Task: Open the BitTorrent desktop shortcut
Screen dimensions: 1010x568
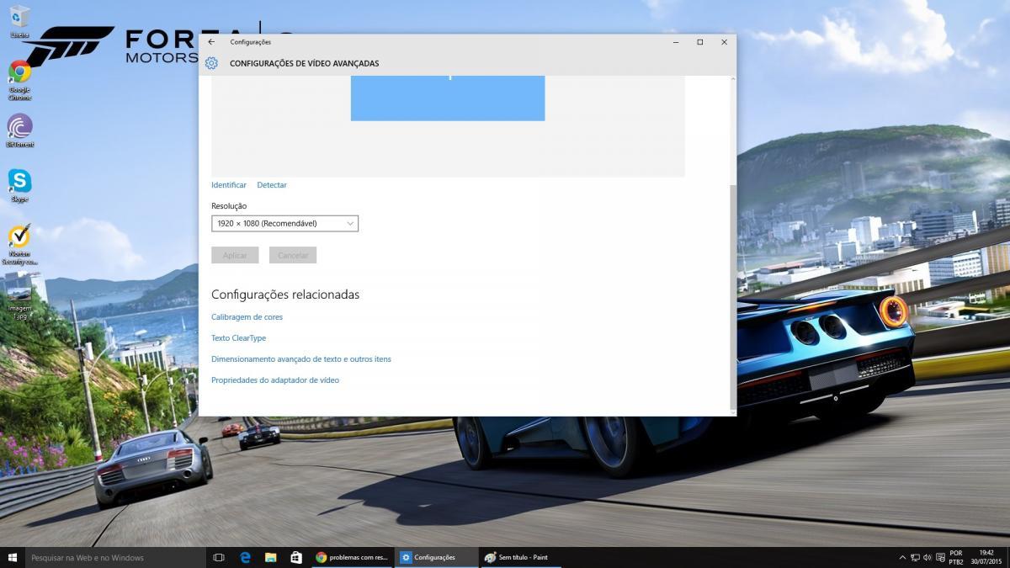Action: click(x=19, y=130)
